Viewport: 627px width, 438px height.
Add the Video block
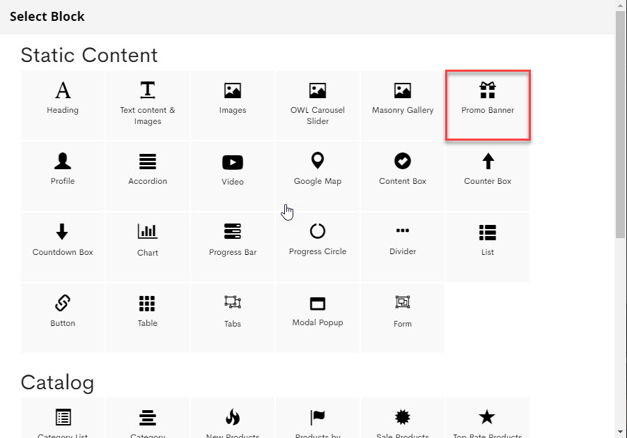click(233, 176)
